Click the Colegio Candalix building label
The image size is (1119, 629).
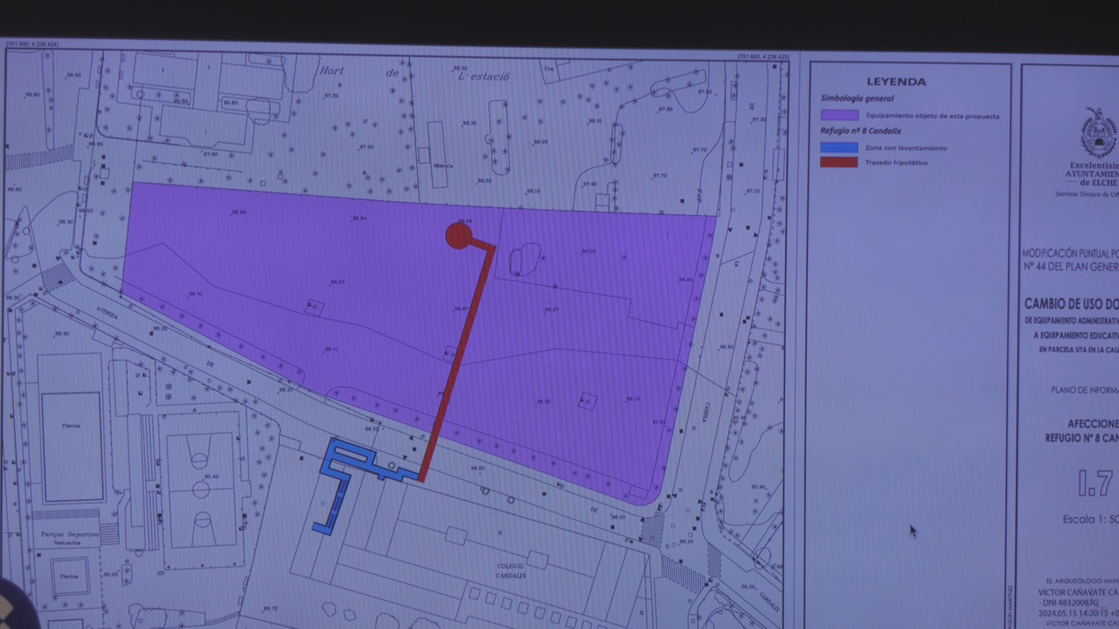coord(511,571)
